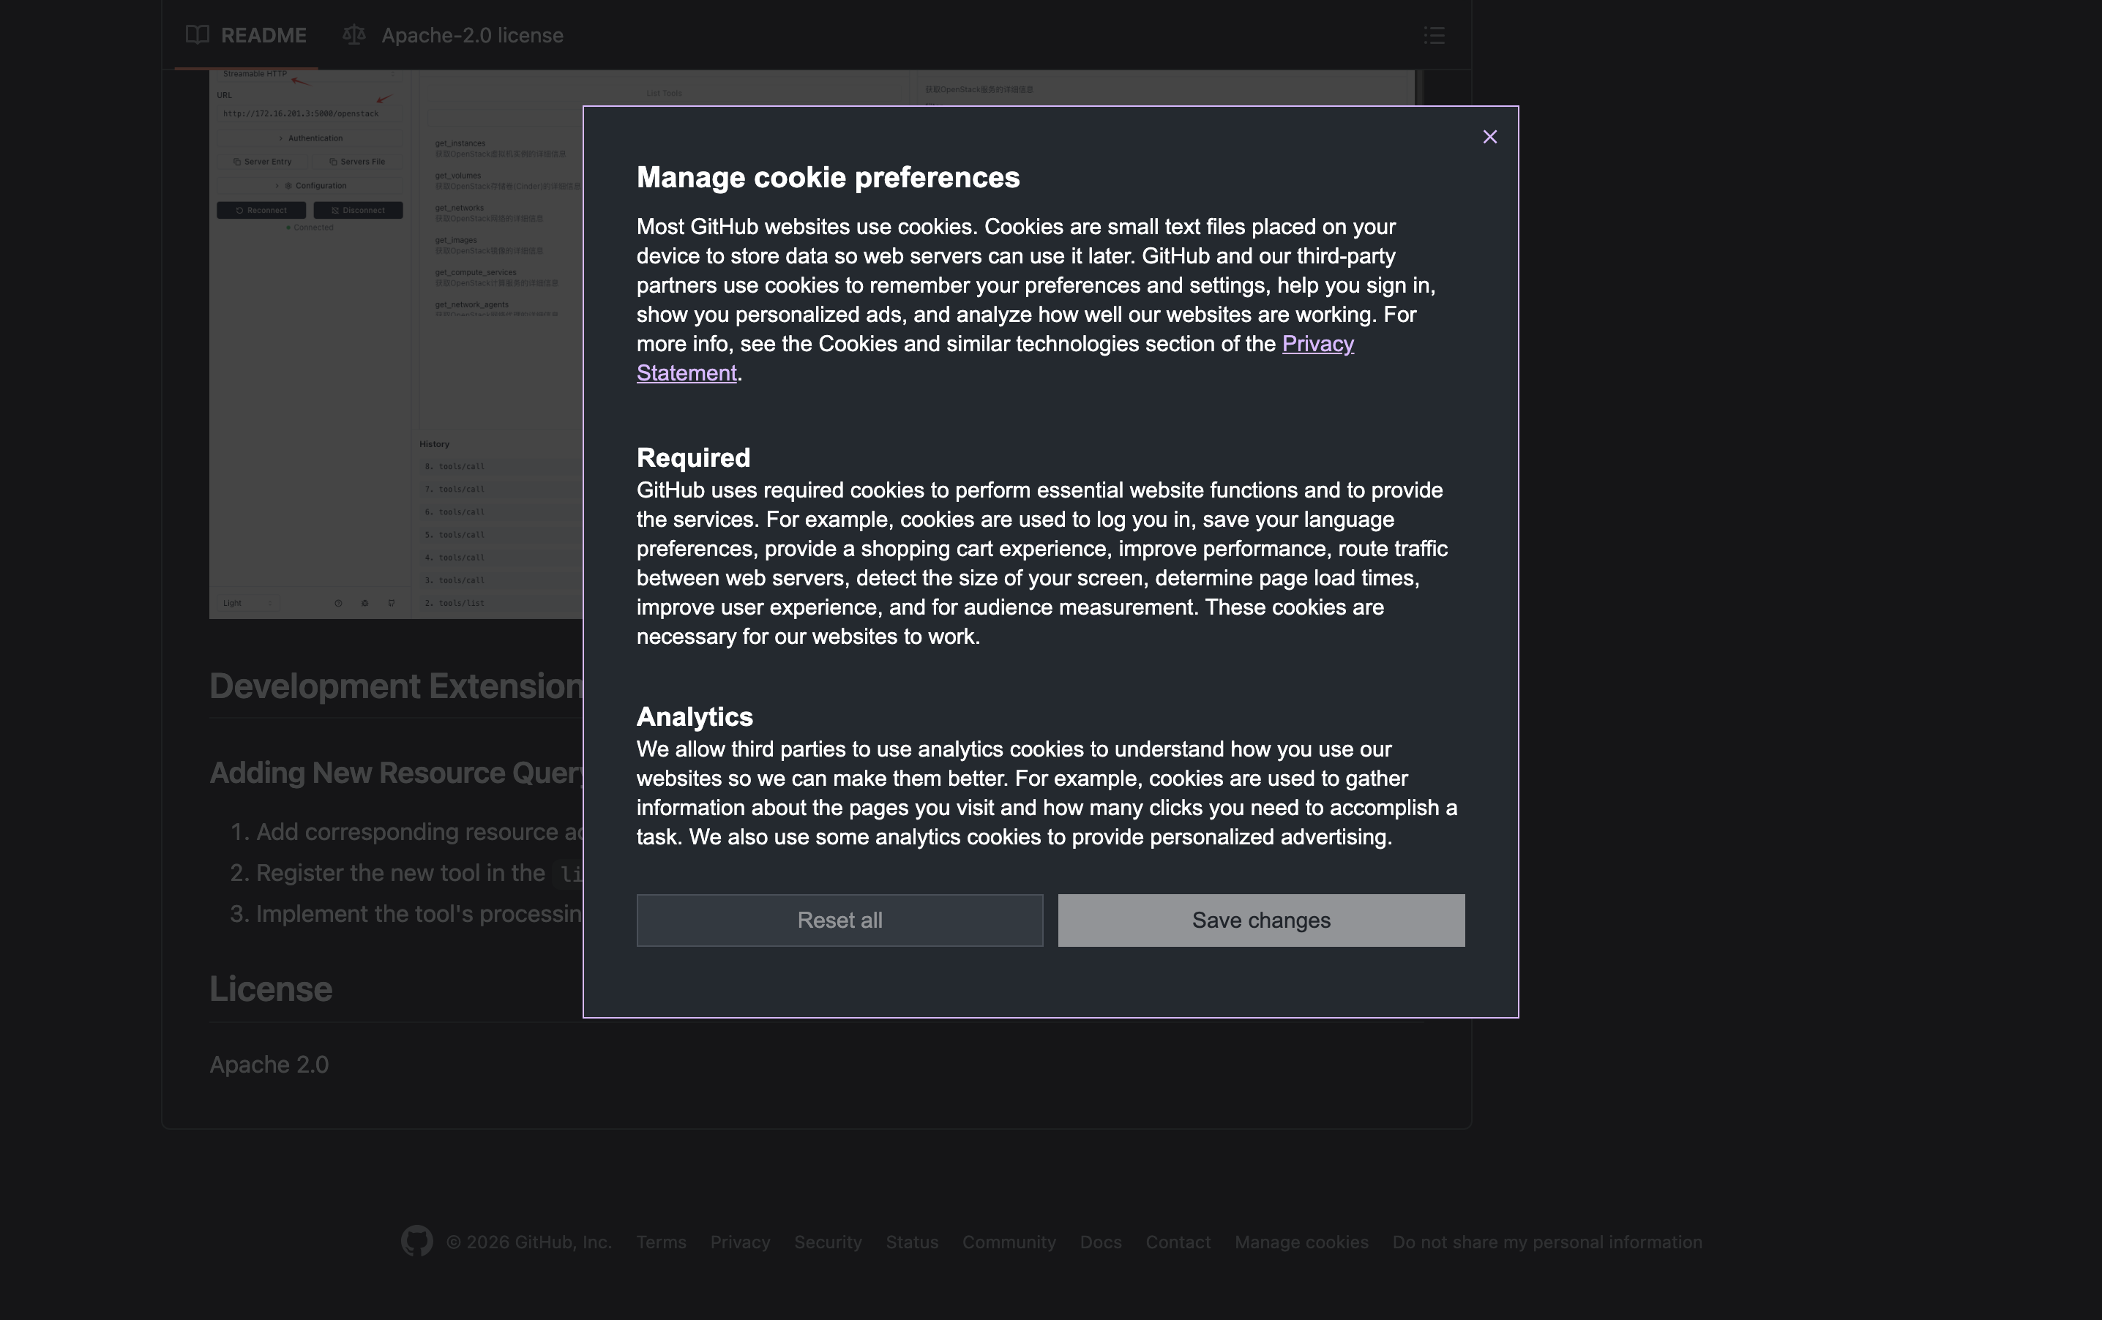Click the GitHub logo in the footer

[x=416, y=1240]
